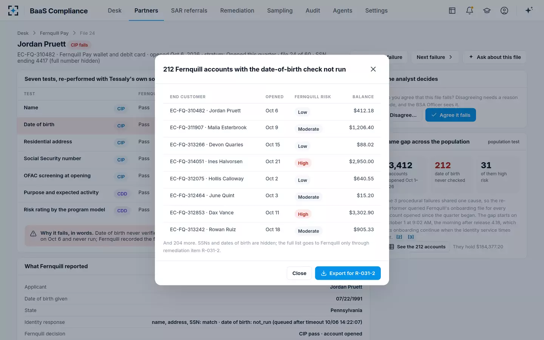The width and height of the screenshot is (544, 340).
Task: Click the End Customer column header
Action: click(x=188, y=97)
